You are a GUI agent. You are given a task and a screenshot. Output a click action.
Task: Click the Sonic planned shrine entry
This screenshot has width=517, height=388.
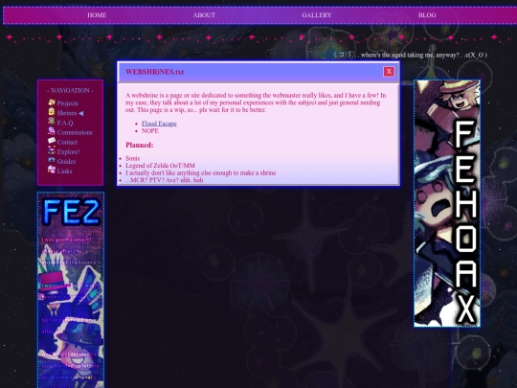click(x=133, y=158)
